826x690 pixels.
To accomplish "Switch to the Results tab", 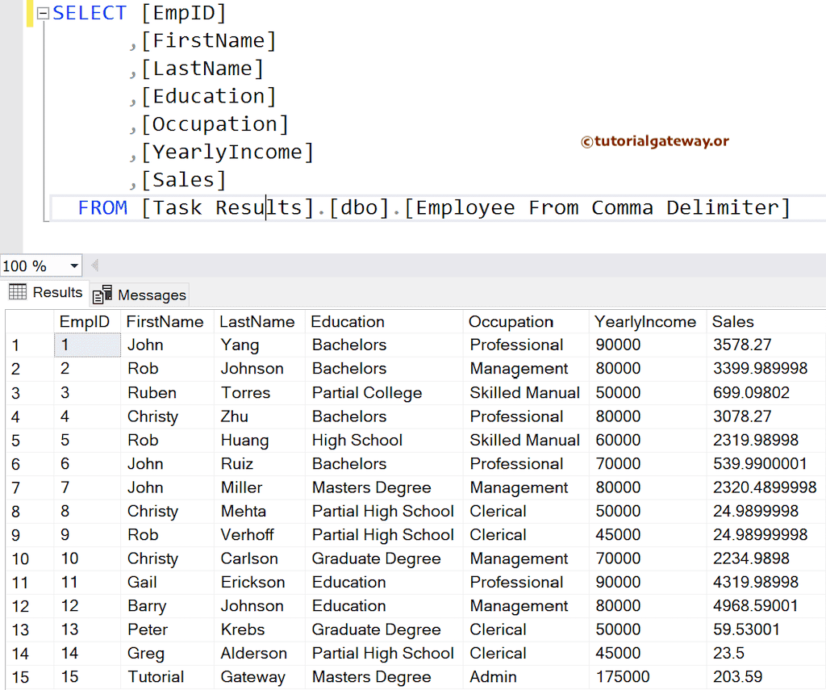I will tap(46, 293).
